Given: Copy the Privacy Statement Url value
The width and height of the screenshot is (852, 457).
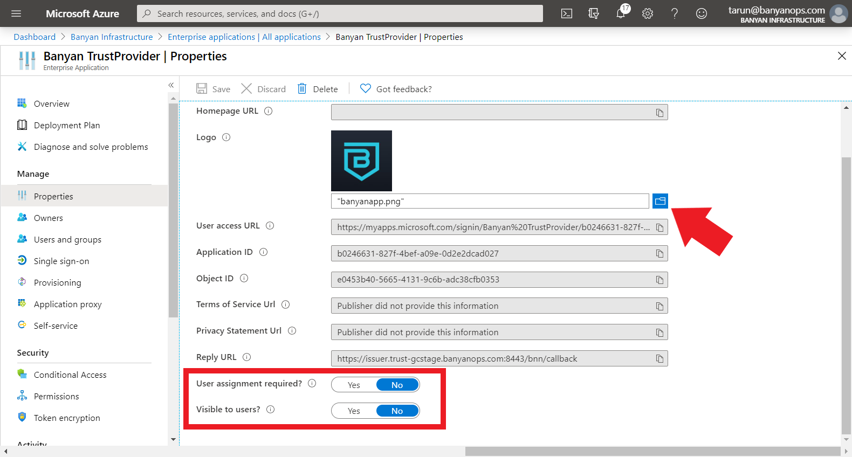Looking at the screenshot, I should tap(659, 333).
